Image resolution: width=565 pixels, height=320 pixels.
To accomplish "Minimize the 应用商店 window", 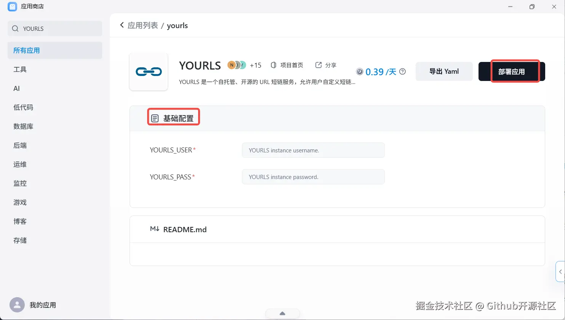I will point(510,7).
